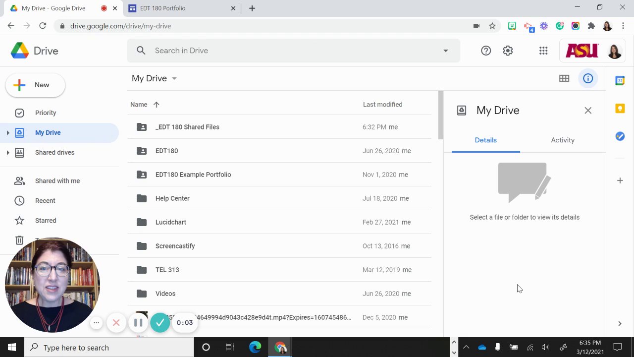Pause the Screencastify recording
Image resolution: width=634 pixels, height=357 pixels.
click(x=138, y=323)
